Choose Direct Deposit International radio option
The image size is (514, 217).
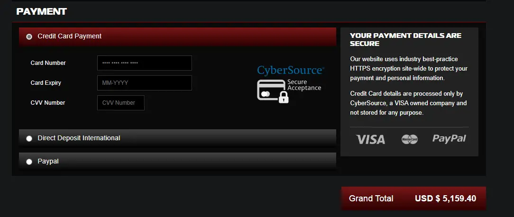coord(29,138)
